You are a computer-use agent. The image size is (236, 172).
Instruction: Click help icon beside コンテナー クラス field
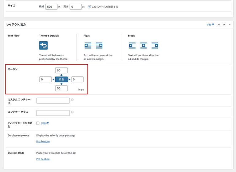tap(72, 112)
